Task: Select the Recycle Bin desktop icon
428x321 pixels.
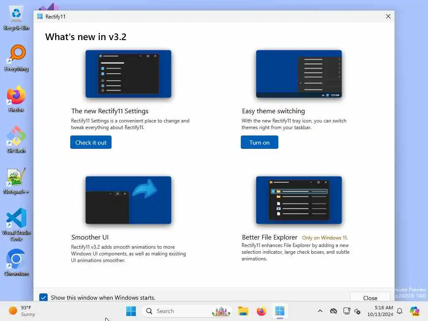Action: click(x=16, y=18)
